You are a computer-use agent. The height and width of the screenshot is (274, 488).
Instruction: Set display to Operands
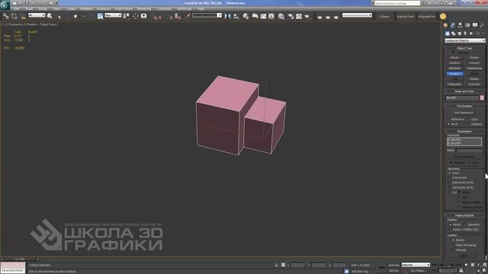click(x=465, y=225)
